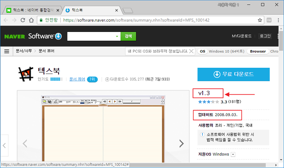Click the Windows 10 (64비트) text
This screenshot has width=284, height=168.
pyautogui.click(x=226, y=51)
